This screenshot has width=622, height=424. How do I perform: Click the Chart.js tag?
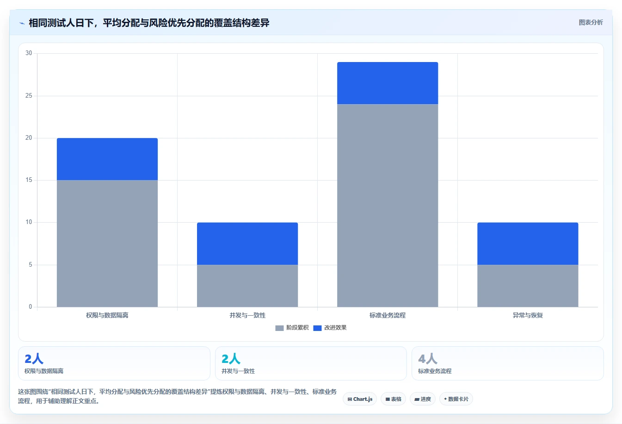coord(360,399)
